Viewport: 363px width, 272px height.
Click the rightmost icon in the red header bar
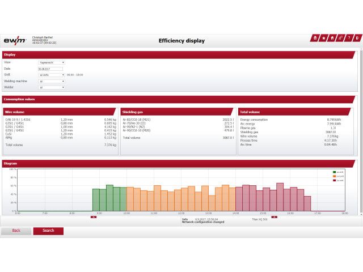(357, 38)
